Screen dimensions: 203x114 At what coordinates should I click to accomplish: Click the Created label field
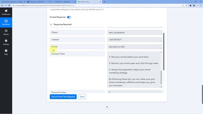point(77,40)
